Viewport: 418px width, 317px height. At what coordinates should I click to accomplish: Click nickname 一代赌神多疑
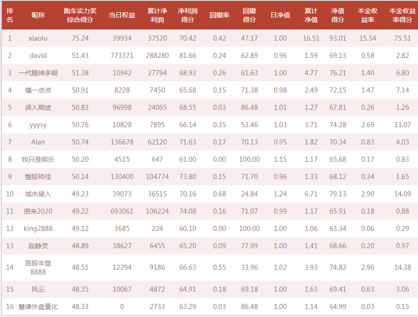pyautogui.click(x=38, y=73)
